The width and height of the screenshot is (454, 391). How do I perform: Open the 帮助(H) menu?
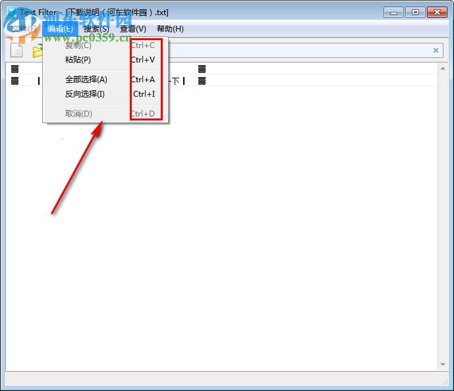(170, 28)
